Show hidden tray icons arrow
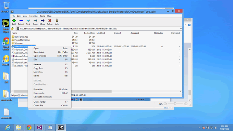This screenshot has height=131, width=233. pyautogui.click(x=199, y=128)
